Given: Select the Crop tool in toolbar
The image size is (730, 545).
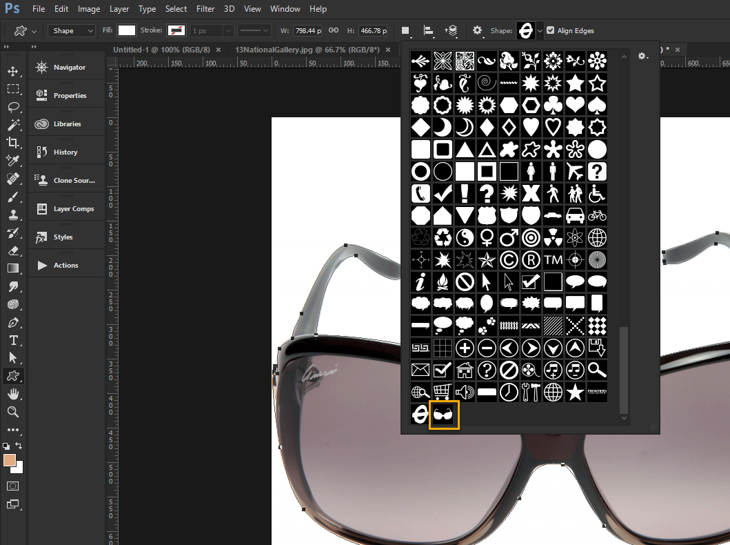Looking at the screenshot, I should point(13,143).
